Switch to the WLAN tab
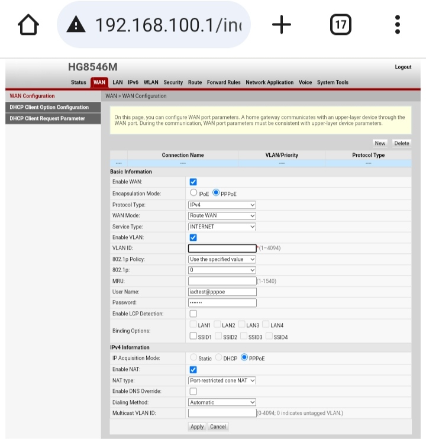This screenshot has width=426, height=439. pos(151,83)
